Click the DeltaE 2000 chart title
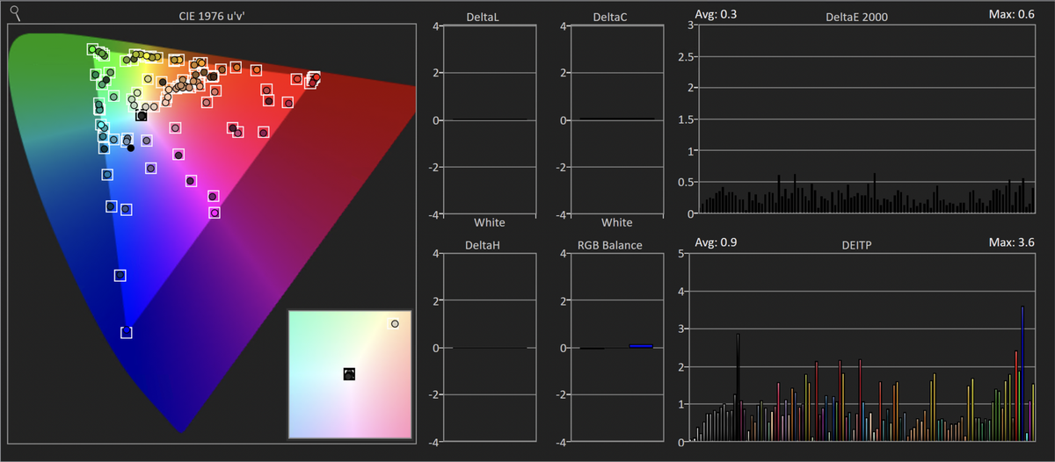1055x462 pixels. point(857,16)
